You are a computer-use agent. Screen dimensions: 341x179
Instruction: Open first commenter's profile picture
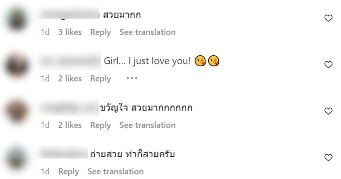(x=17, y=19)
